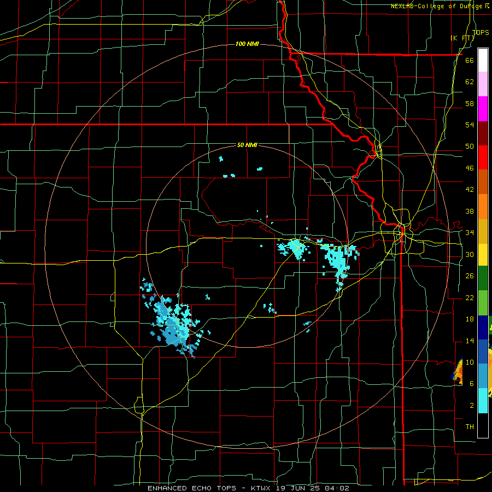Click the 46 legend value
This screenshot has height=492, width=492.
pyautogui.click(x=470, y=168)
